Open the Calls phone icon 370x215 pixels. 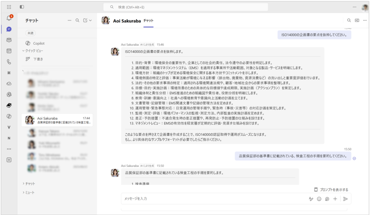(9, 62)
